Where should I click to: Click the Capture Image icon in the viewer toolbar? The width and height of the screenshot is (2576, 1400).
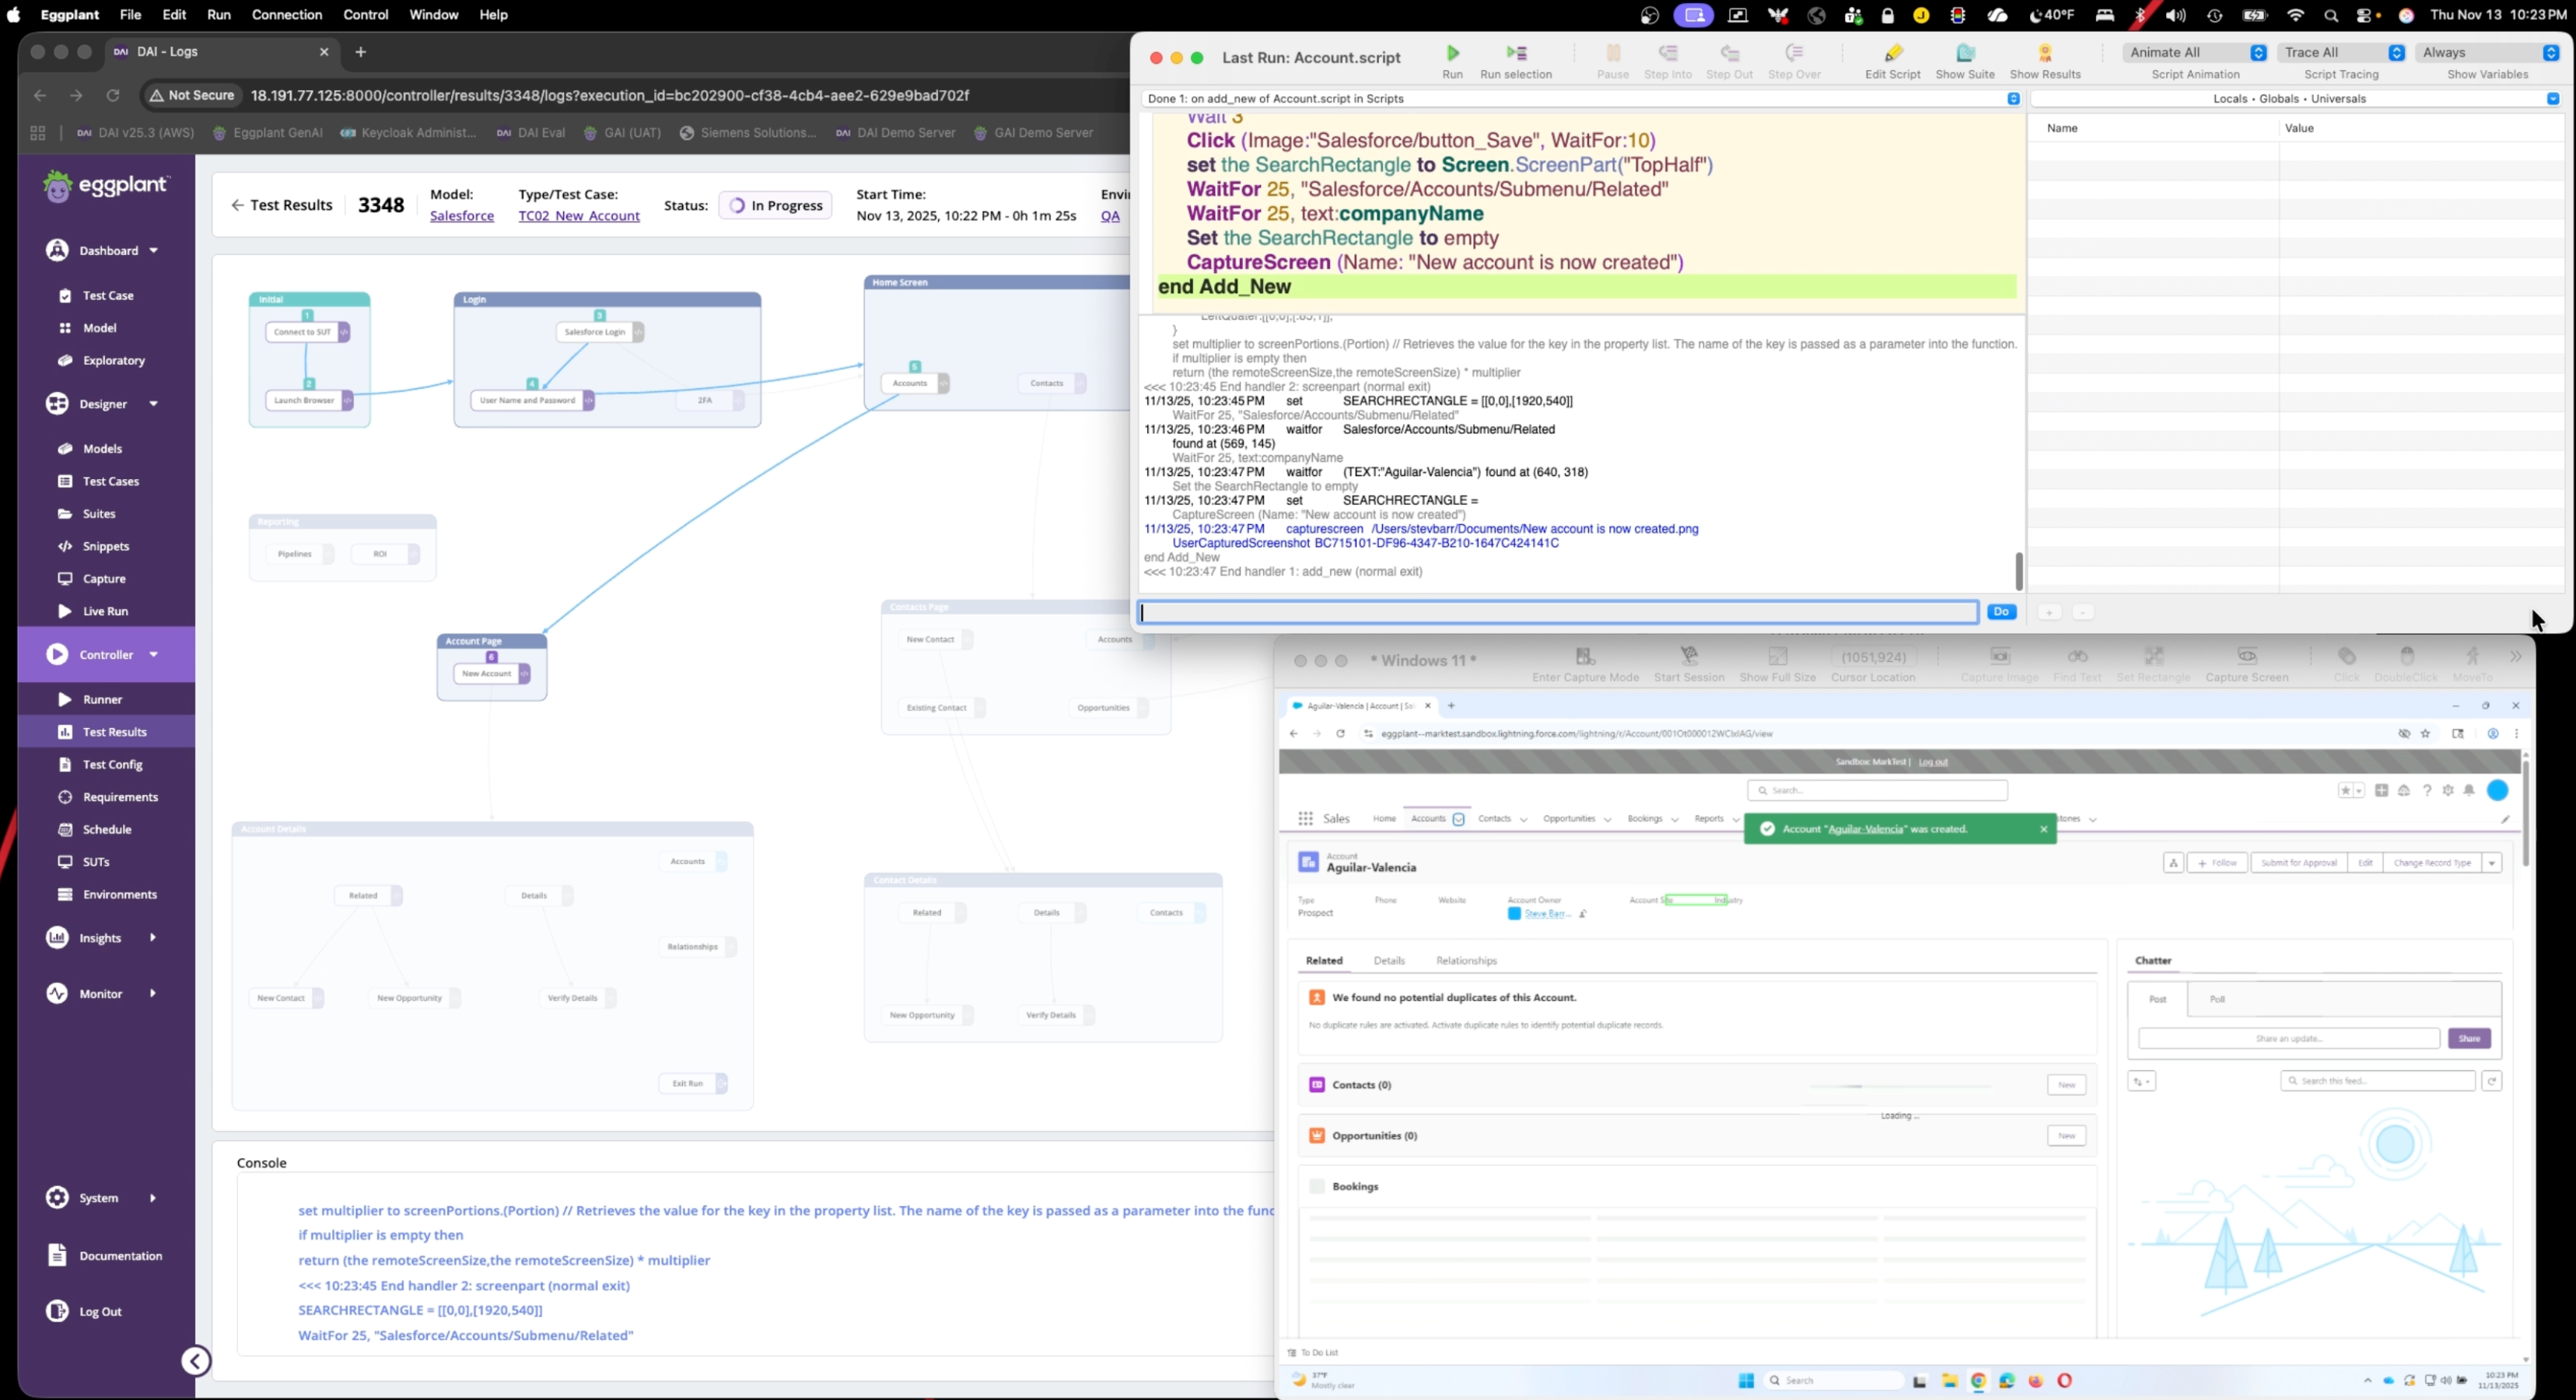click(x=1999, y=656)
